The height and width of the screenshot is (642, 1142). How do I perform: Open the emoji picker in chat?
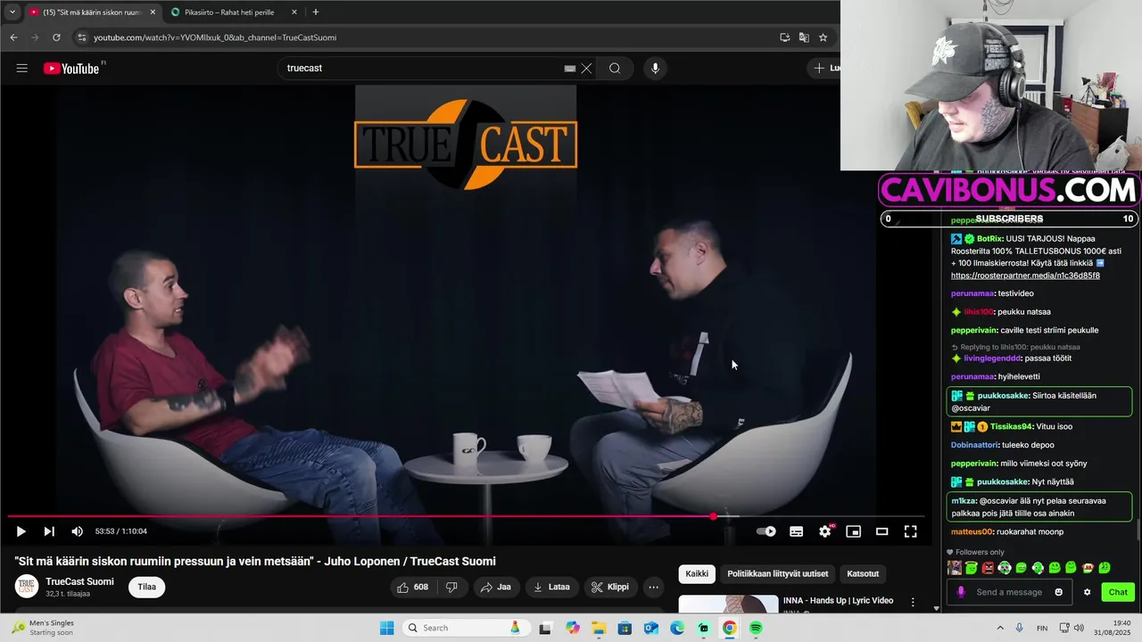tap(1059, 592)
